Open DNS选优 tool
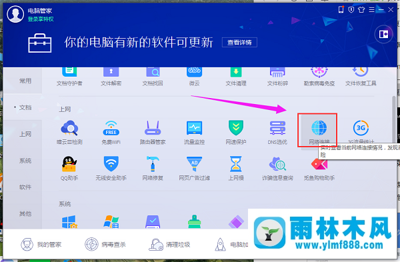Image resolution: width=400 pixels, height=262 pixels. point(277,133)
